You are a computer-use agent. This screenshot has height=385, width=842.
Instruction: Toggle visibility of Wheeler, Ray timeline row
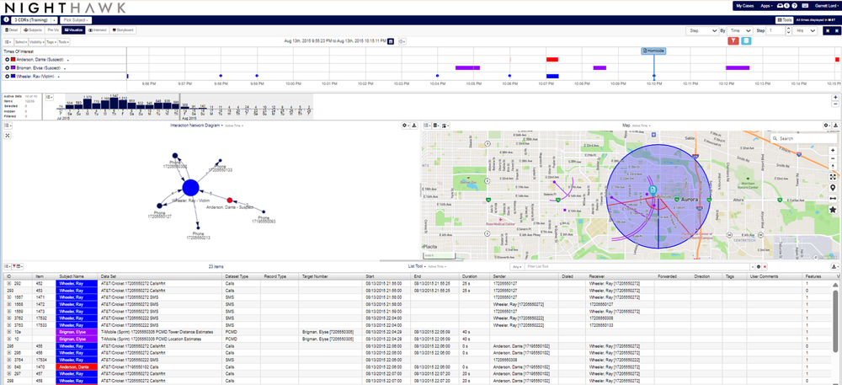pyautogui.click(x=7, y=77)
